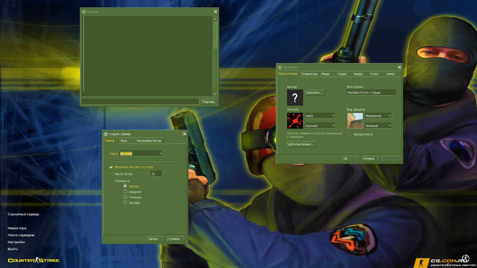Click OK in the Настройки window
Viewport: 477px width, 268px height.
[351, 159]
